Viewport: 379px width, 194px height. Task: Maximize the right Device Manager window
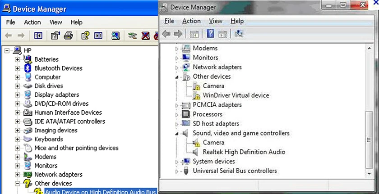pyautogui.click(x=343, y=5)
